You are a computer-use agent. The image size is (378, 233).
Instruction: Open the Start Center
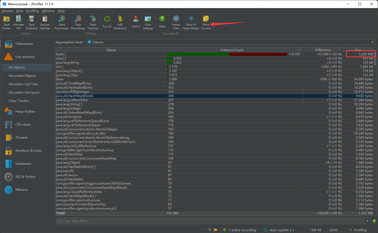coord(7,22)
